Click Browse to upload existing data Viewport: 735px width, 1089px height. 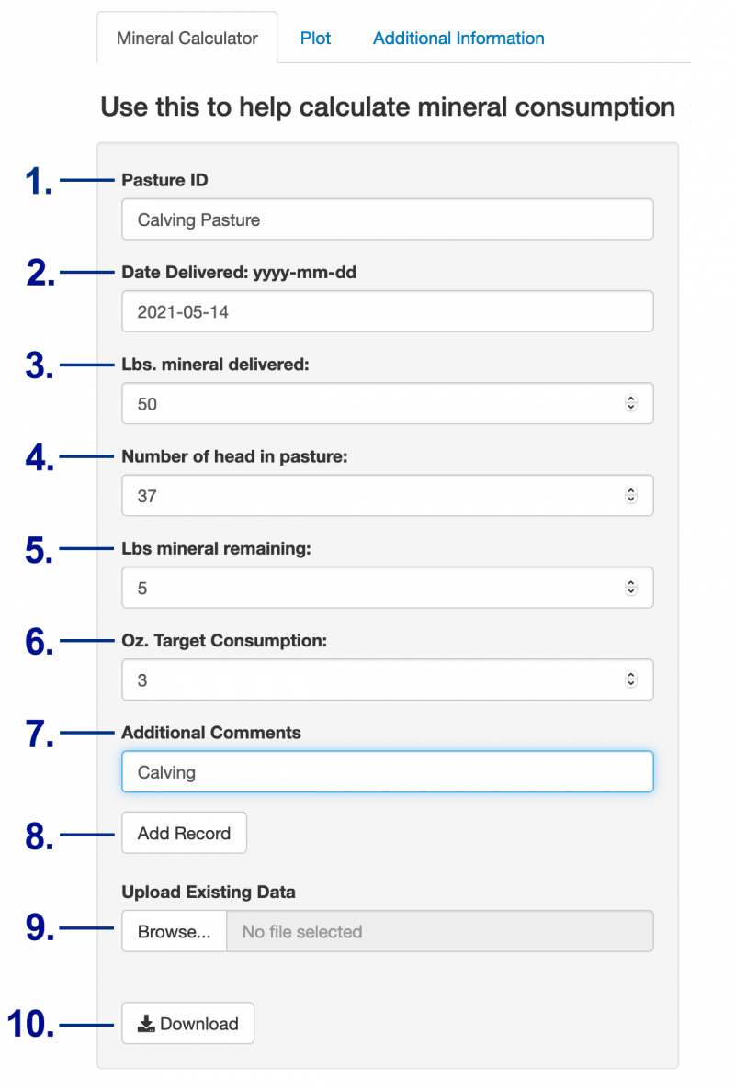point(174,930)
